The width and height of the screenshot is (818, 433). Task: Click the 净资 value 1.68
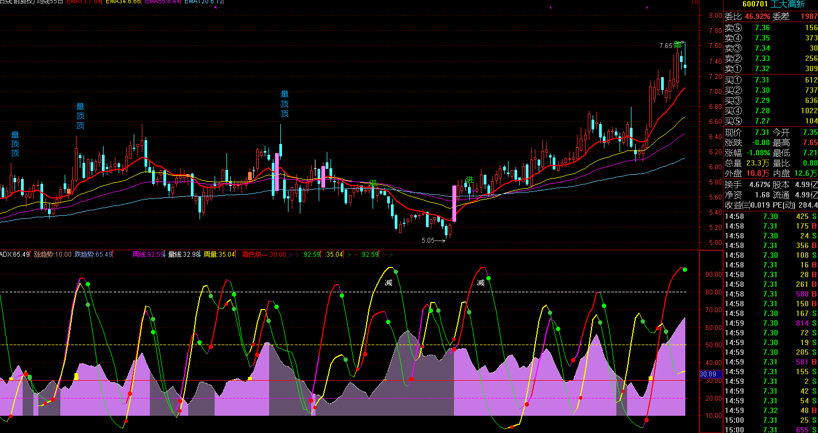[x=762, y=195]
